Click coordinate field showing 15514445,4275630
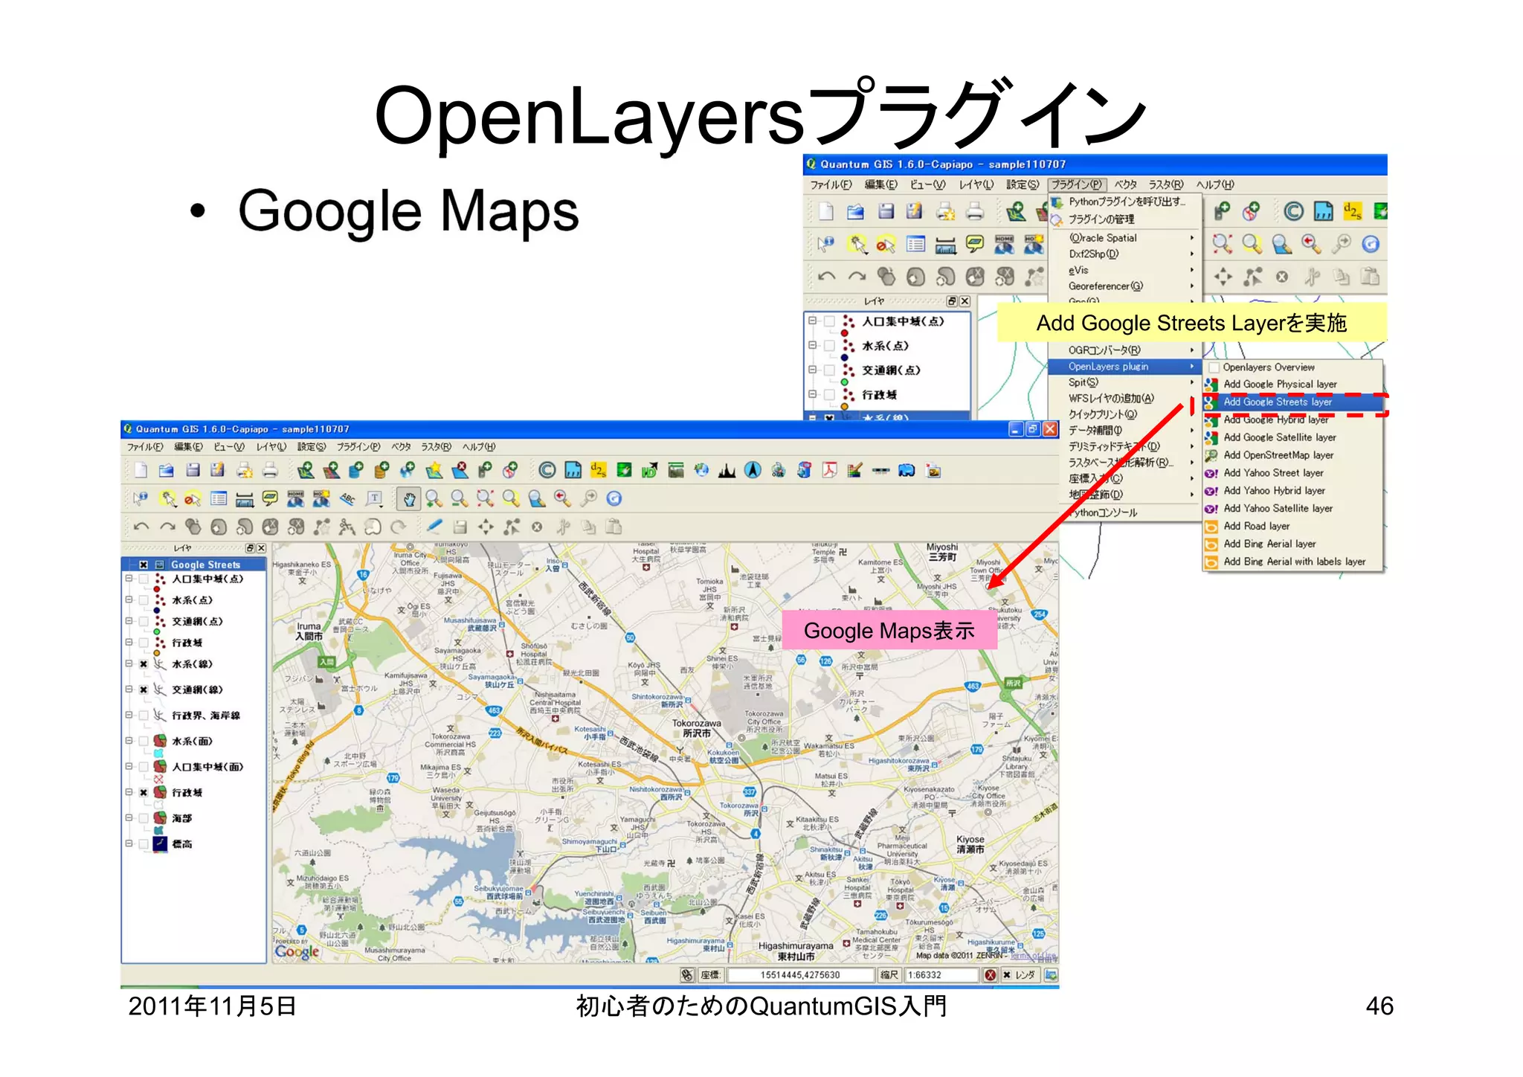 [x=799, y=975]
